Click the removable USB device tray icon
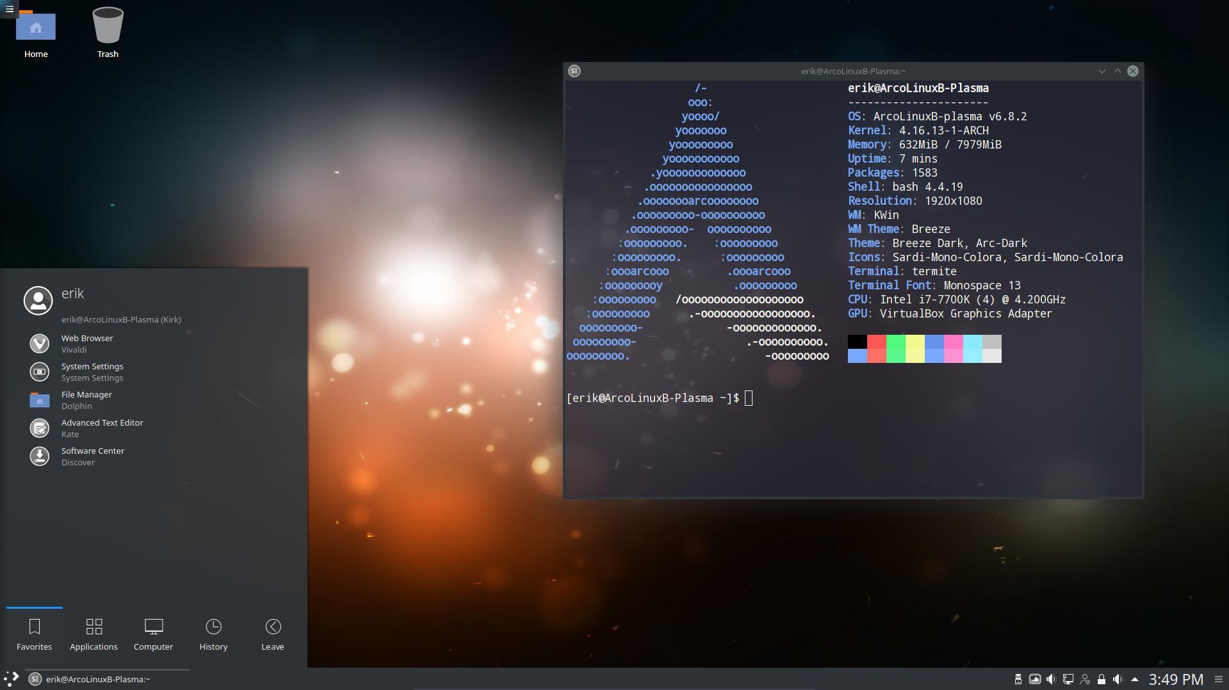Image resolution: width=1229 pixels, height=690 pixels. (x=1018, y=679)
